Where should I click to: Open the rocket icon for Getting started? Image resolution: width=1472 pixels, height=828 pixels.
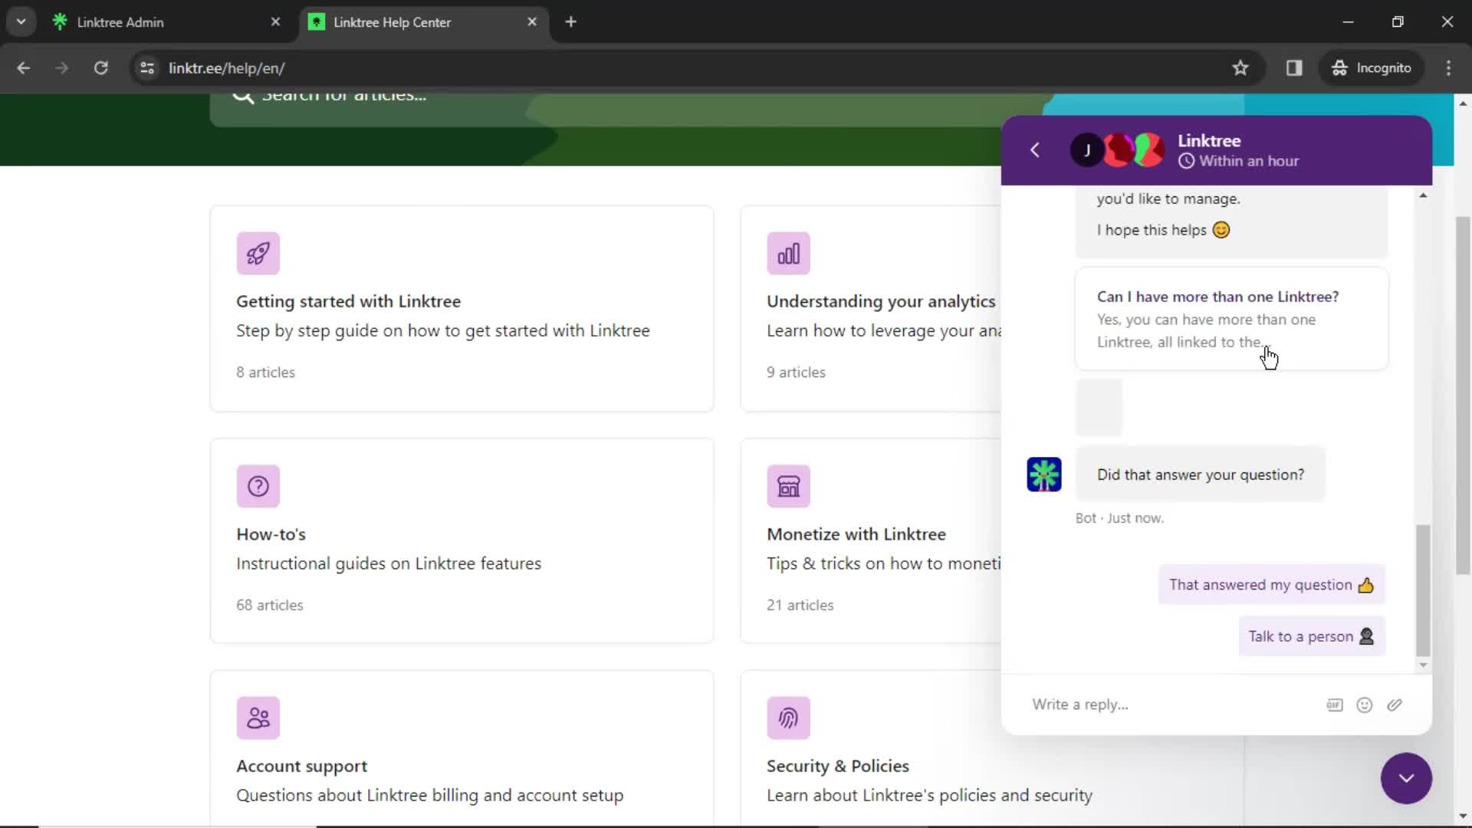(258, 253)
